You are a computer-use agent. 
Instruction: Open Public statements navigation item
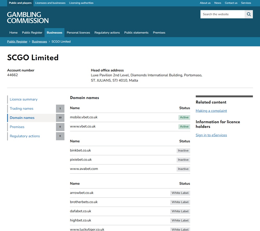point(136,33)
